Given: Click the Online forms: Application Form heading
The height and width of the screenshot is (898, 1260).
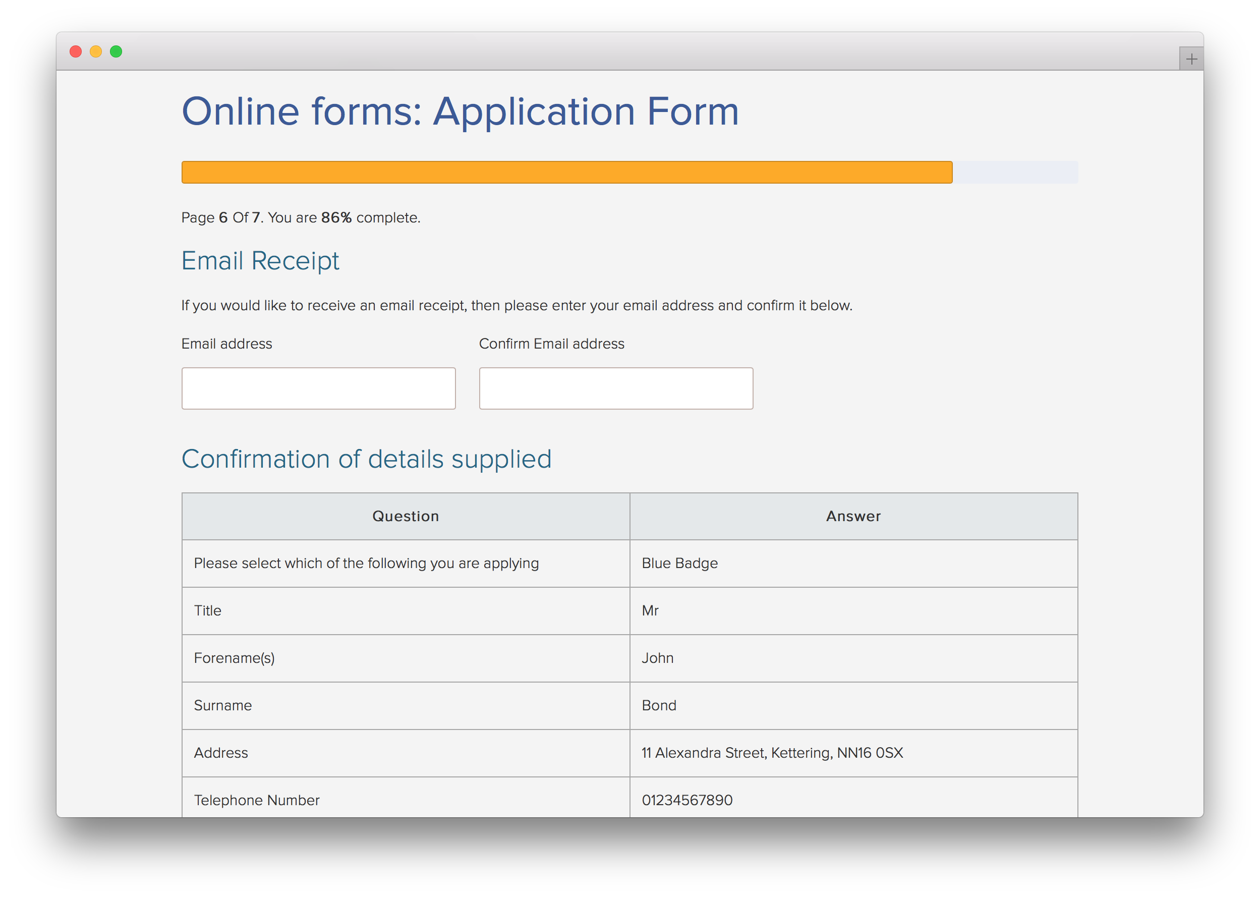Looking at the screenshot, I should 460,111.
